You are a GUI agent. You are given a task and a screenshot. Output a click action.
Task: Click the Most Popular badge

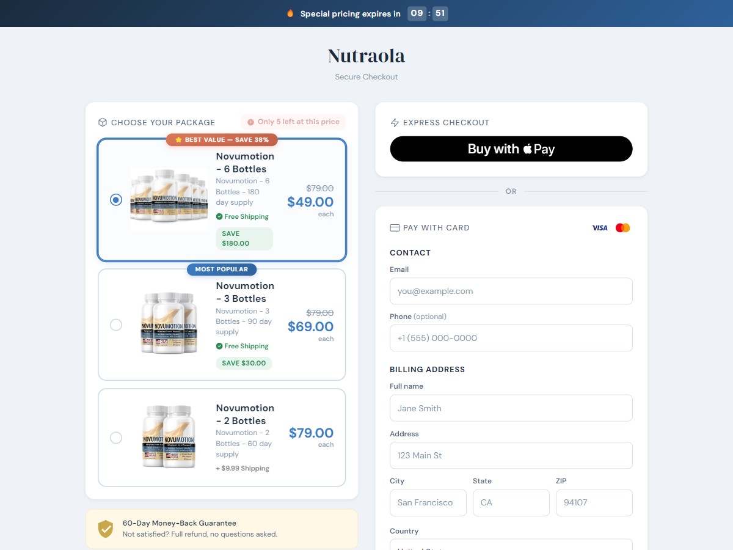[222, 269]
